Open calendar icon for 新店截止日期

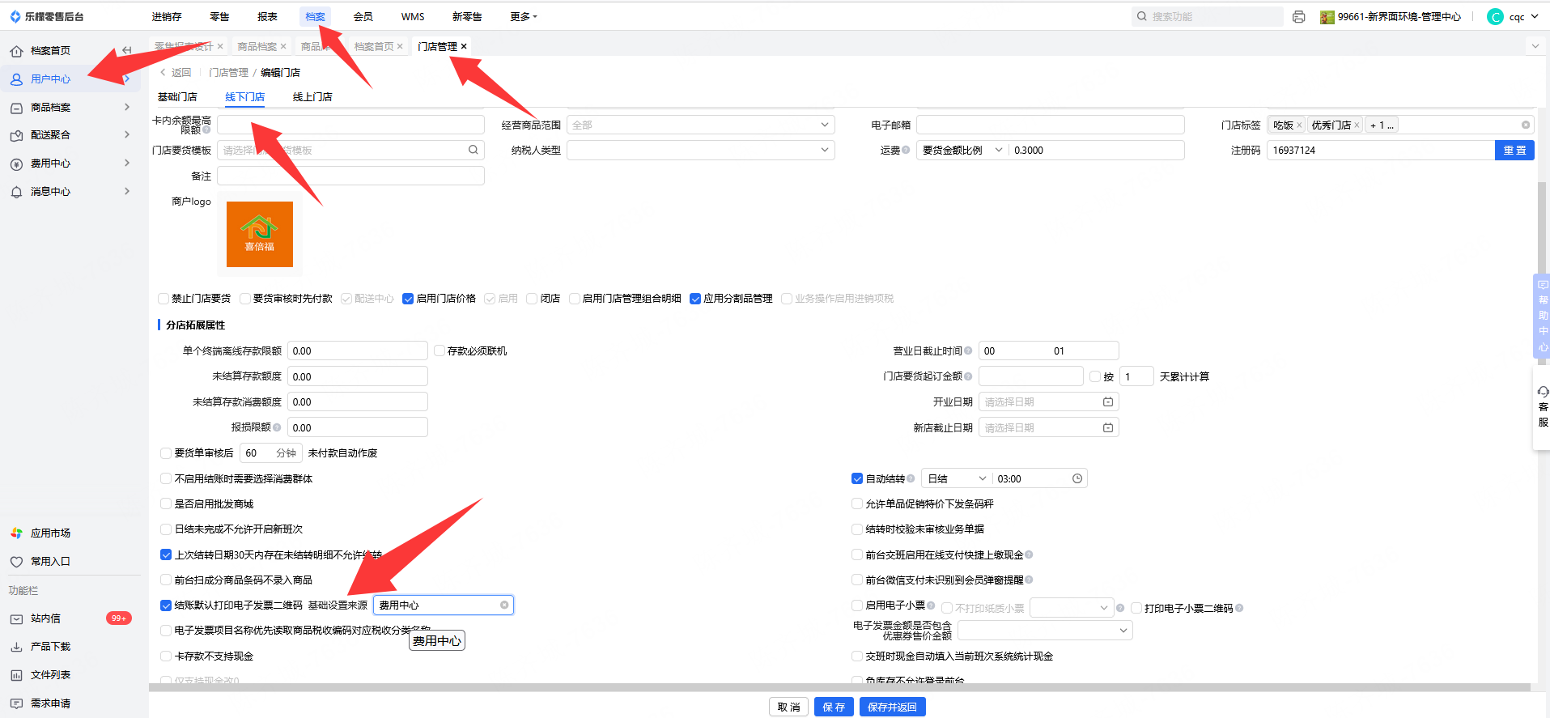(1108, 428)
